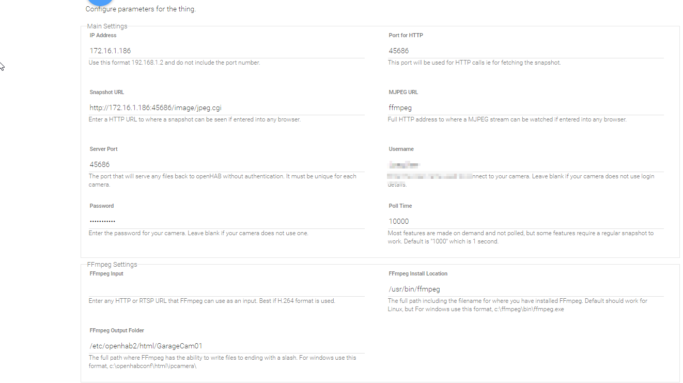Click the masked Password field
The height and width of the screenshot is (383, 683).
pos(226,221)
